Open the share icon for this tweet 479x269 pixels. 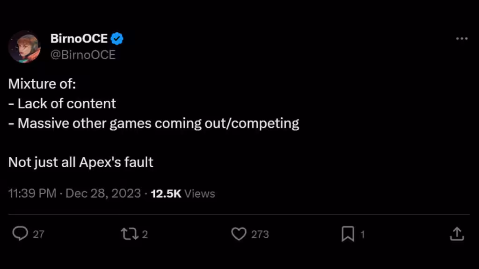click(457, 234)
